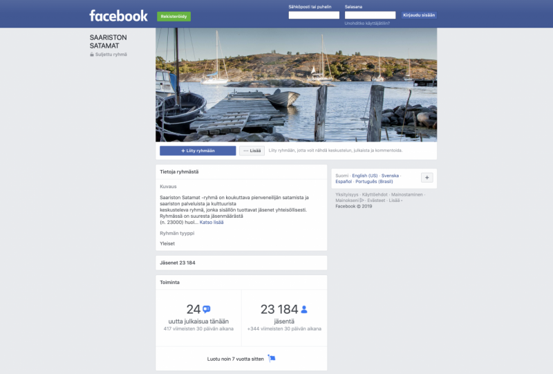Image resolution: width=553 pixels, height=374 pixels.
Task: Click the ad choices triangle icon
Action: coord(362,200)
